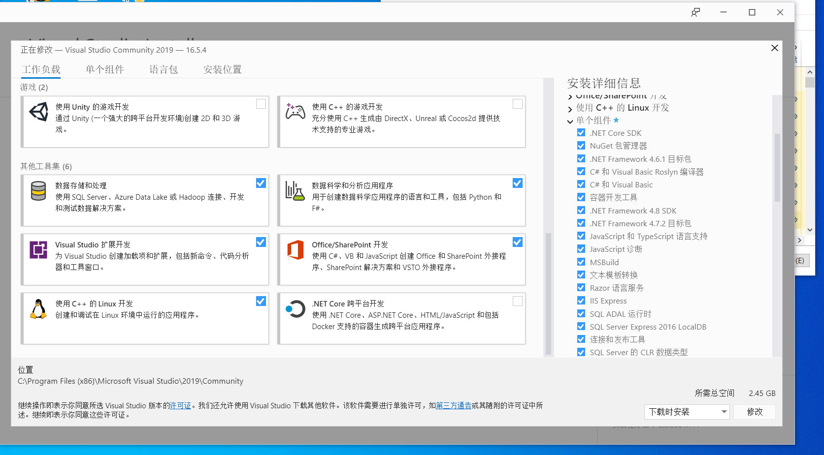The width and height of the screenshot is (824, 455).
Task: Uncheck JavaScript 诊断 component
Action: pyautogui.click(x=581, y=249)
